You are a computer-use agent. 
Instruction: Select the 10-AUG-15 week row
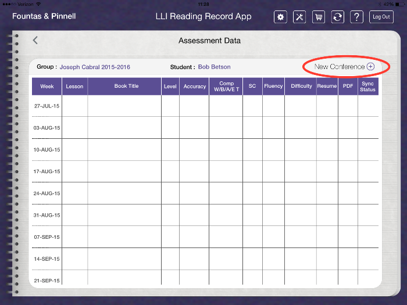[47, 149]
